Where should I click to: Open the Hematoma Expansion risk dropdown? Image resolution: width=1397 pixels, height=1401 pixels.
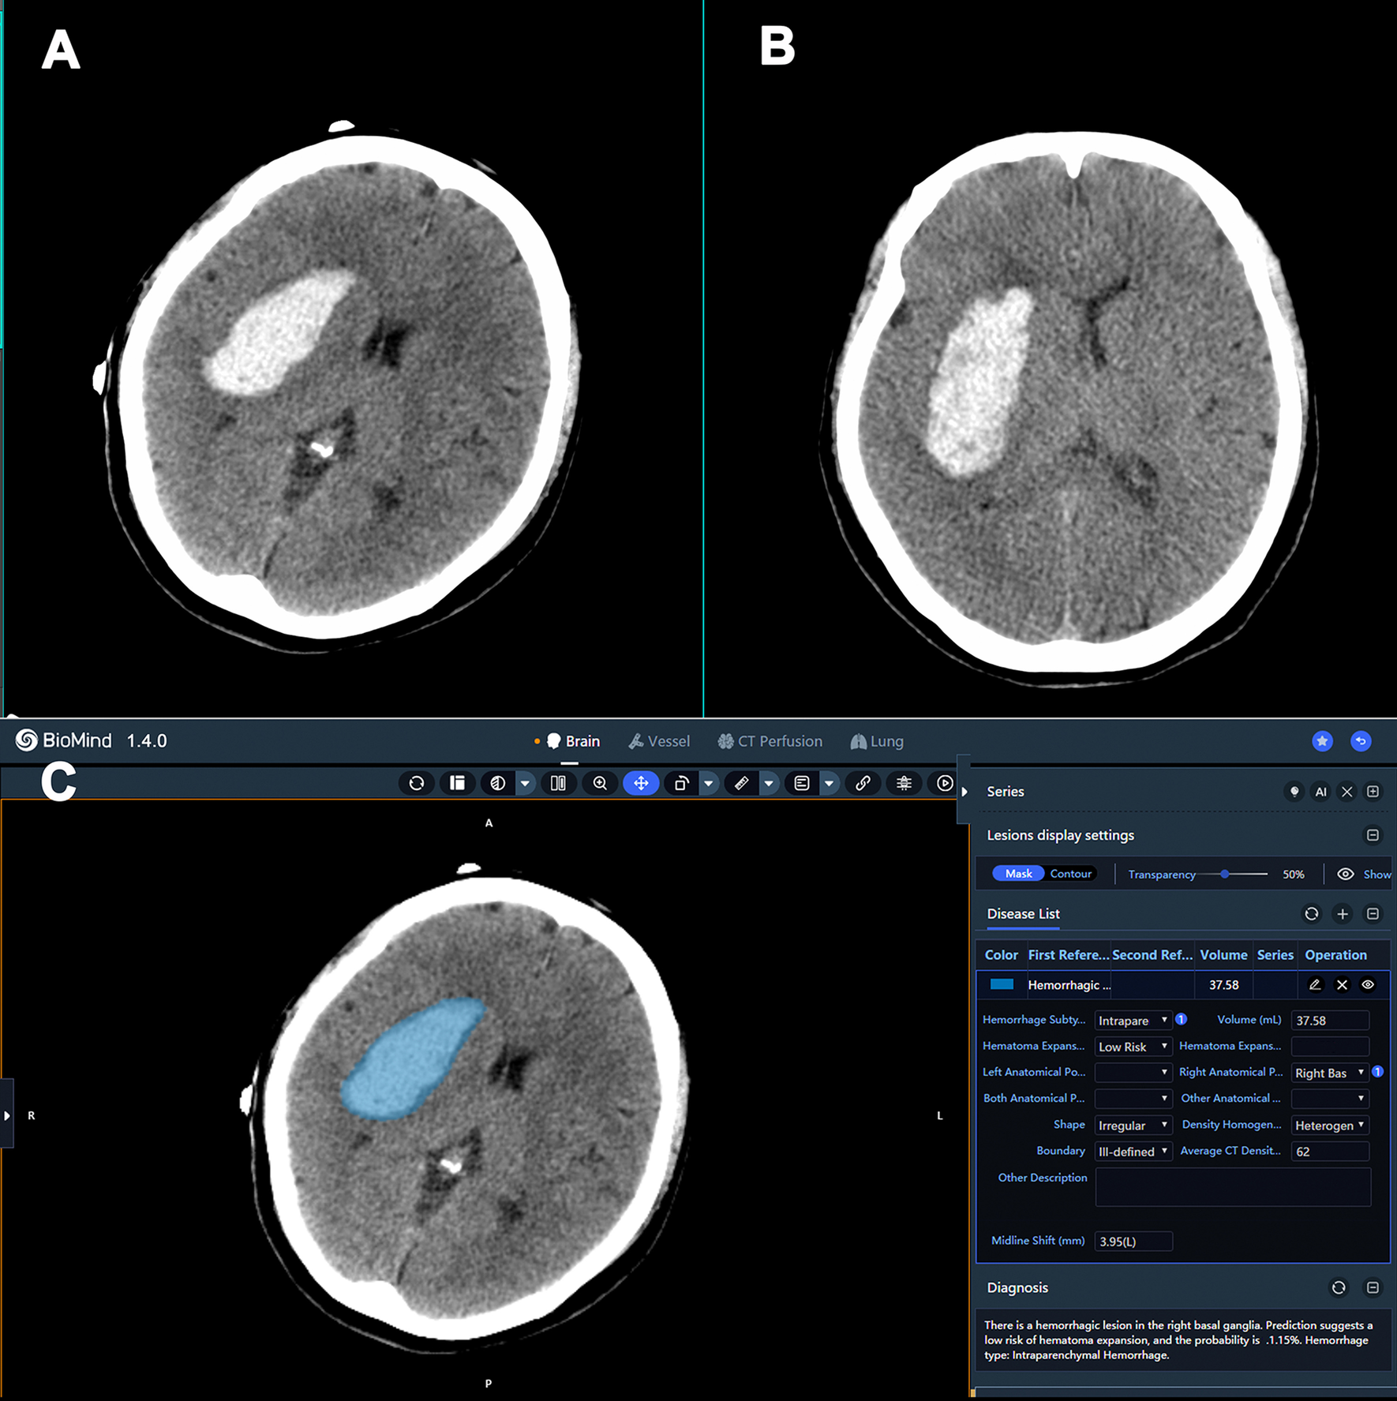point(1133,1047)
